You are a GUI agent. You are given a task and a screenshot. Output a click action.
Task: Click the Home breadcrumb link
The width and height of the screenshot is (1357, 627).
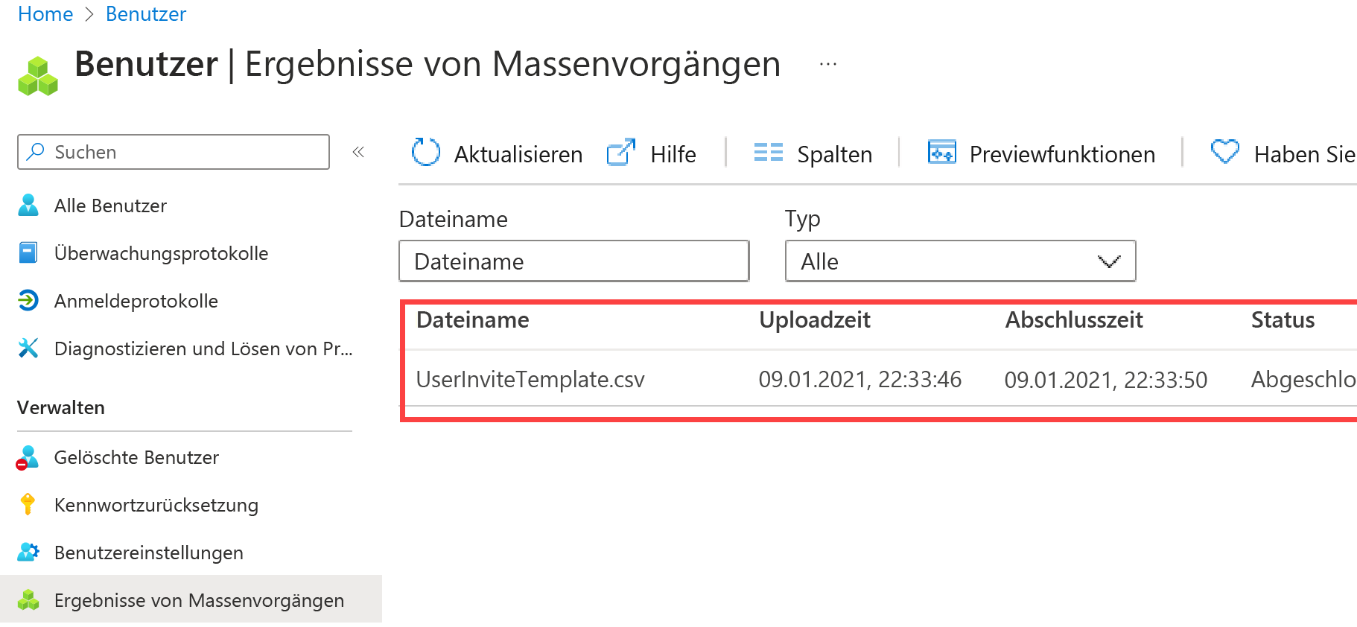[45, 13]
